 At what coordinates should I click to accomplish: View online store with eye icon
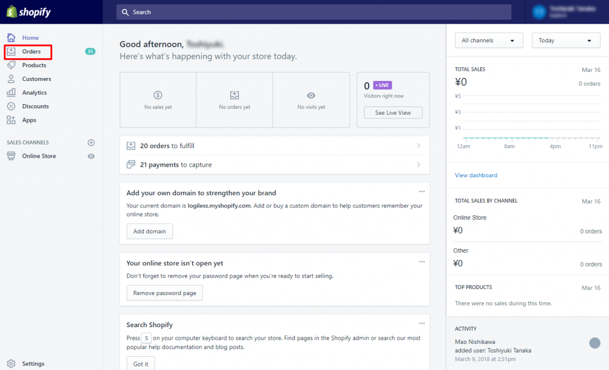pyautogui.click(x=91, y=156)
